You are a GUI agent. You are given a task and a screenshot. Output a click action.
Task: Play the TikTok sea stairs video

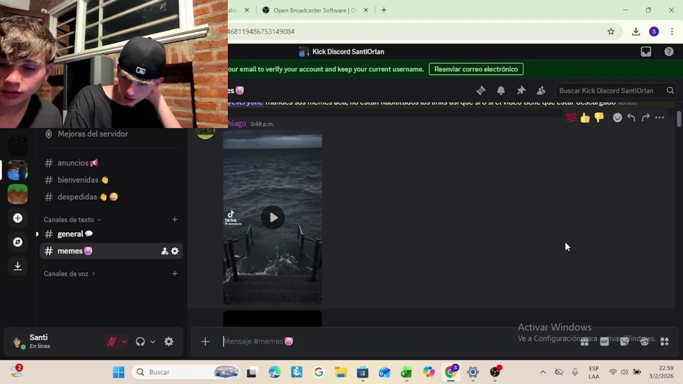(x=273, y=218)
